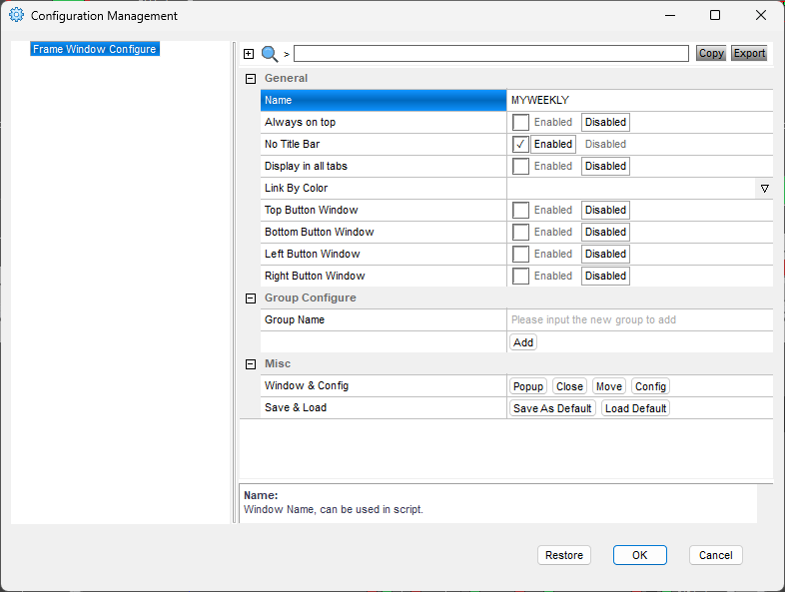Click the Export button
The width and height of the screenshot is (785, 592).
click(x=749, y=54)
